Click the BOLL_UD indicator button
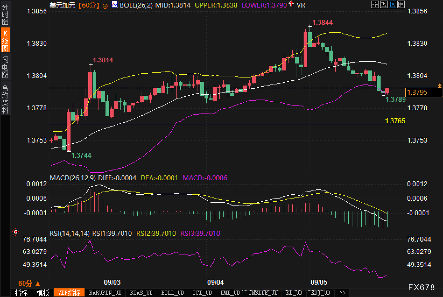 172,293
